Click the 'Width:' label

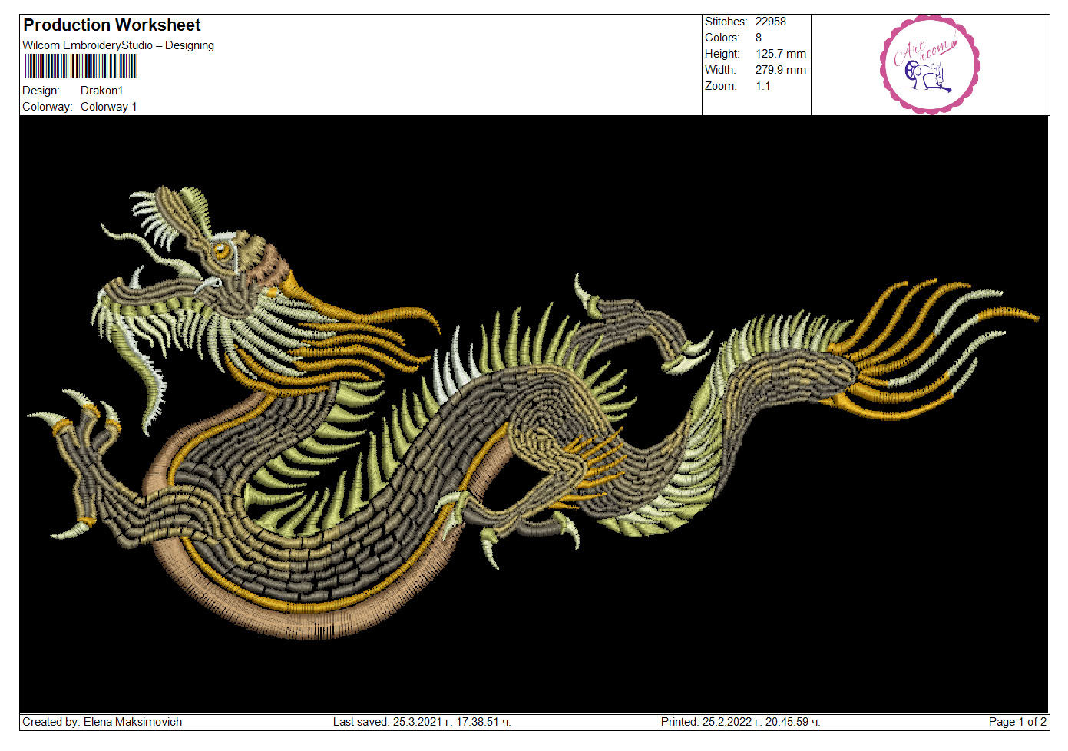pyautogui.click(x=720, y=70)
